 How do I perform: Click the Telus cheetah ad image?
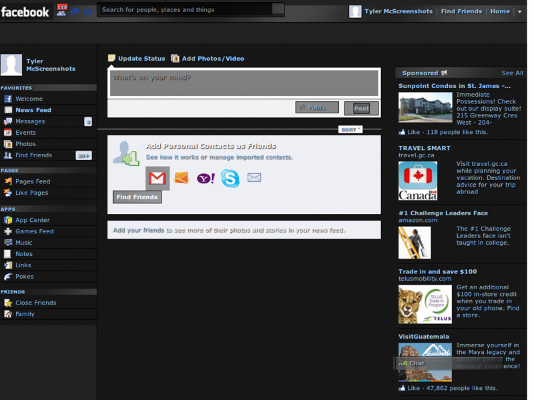(425, 304)
